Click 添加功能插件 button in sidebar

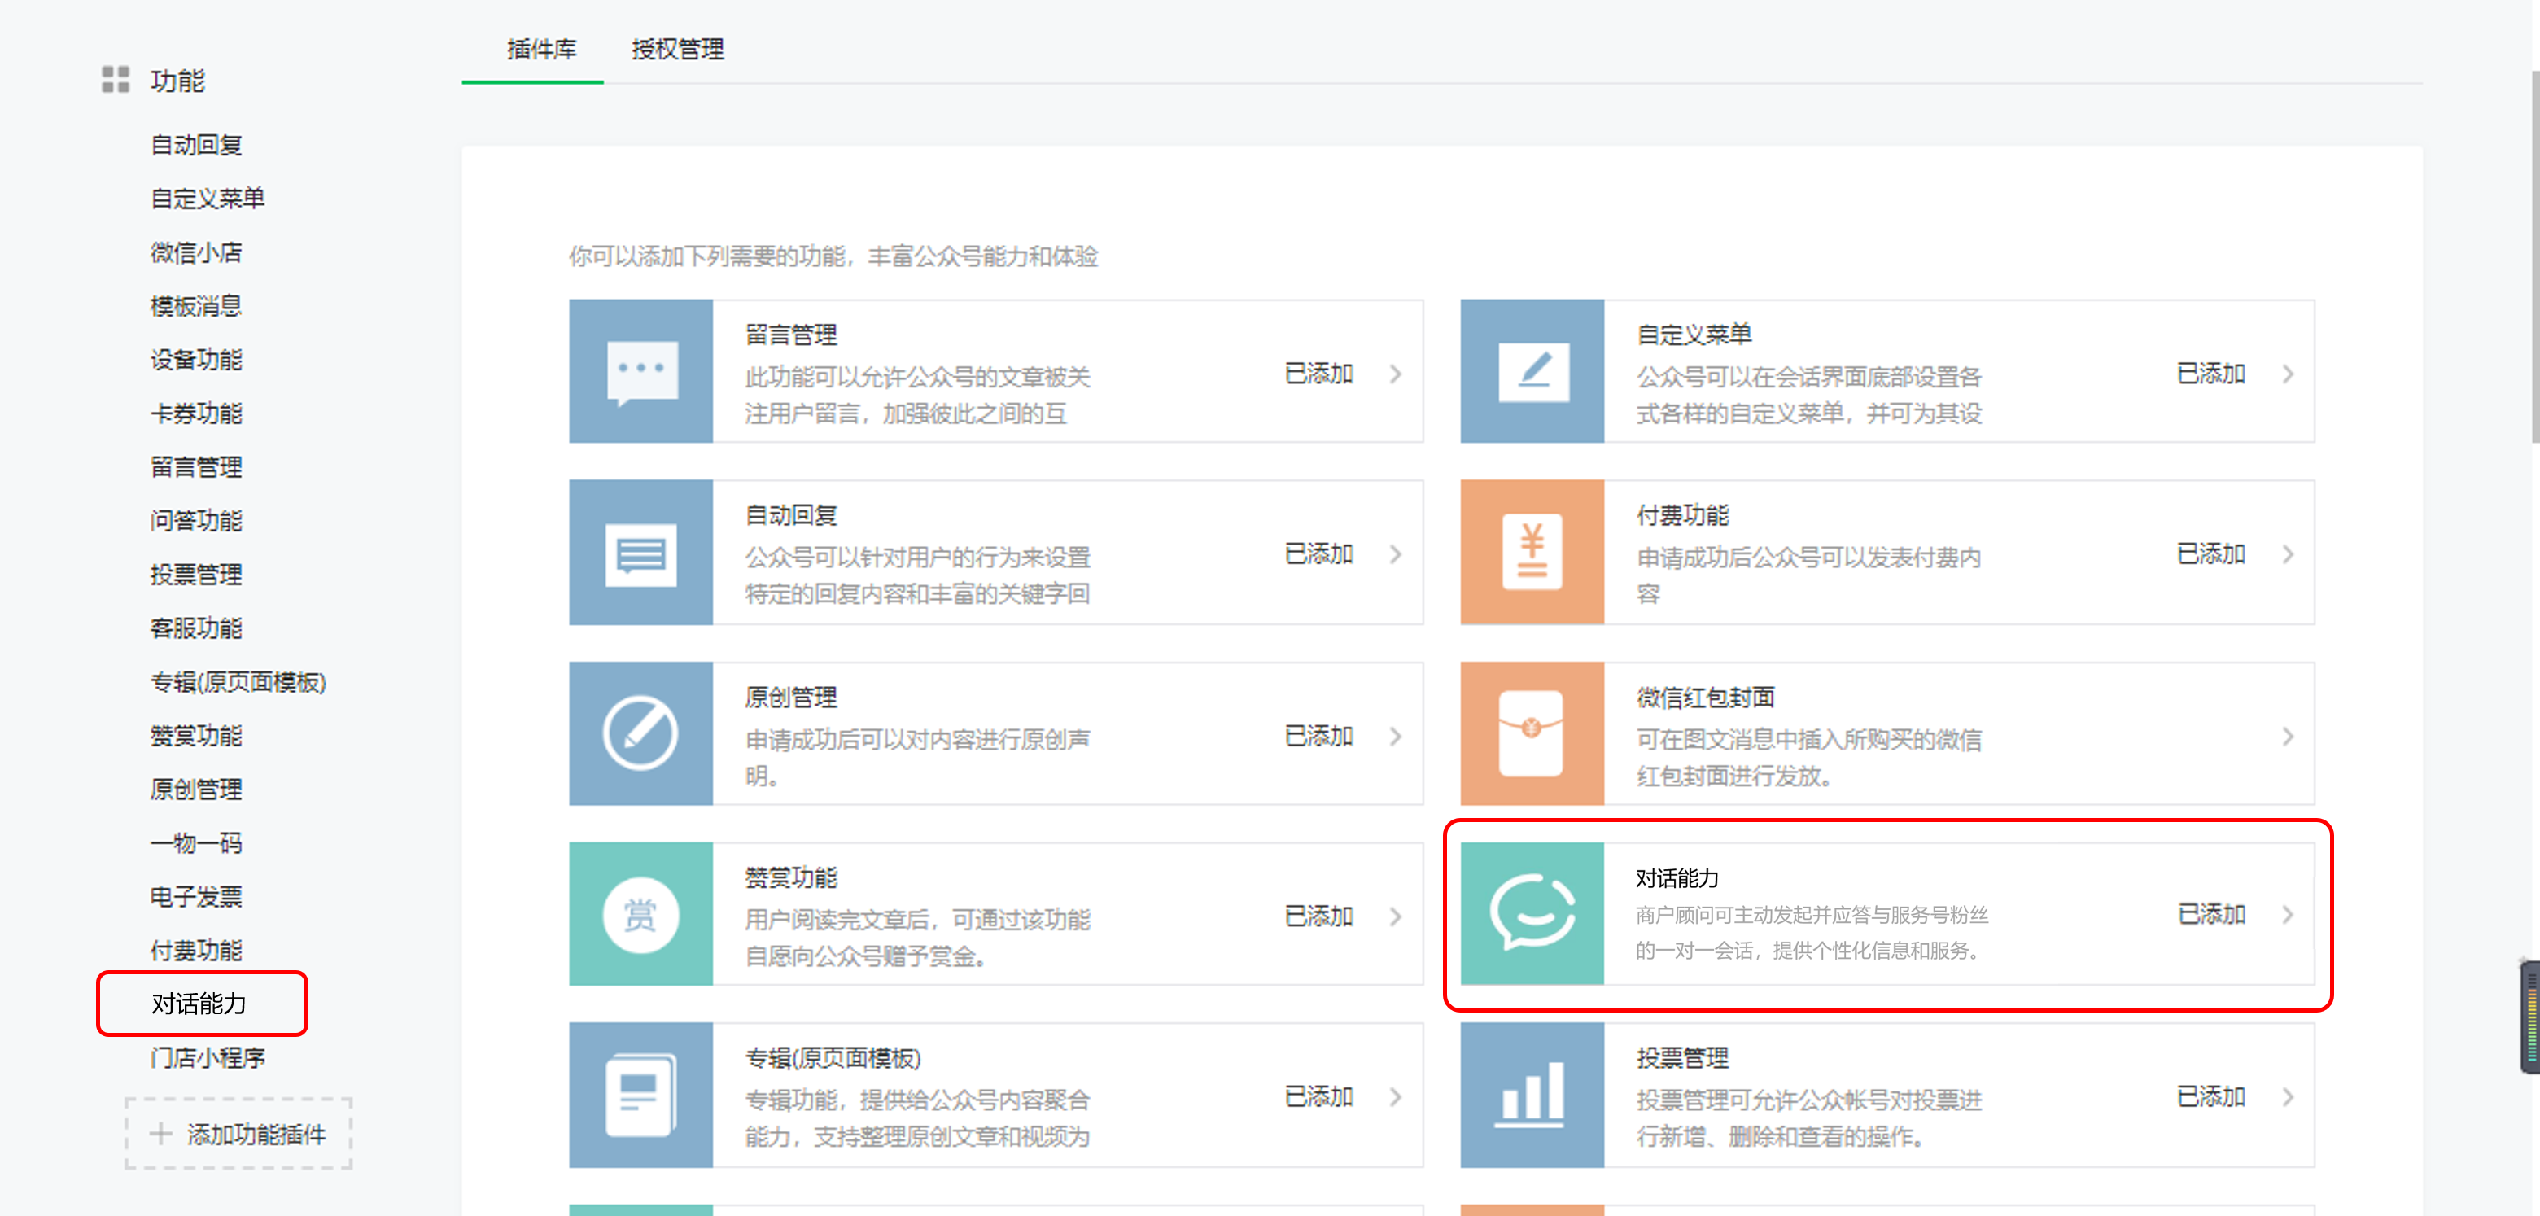(x=238, y=1134)
